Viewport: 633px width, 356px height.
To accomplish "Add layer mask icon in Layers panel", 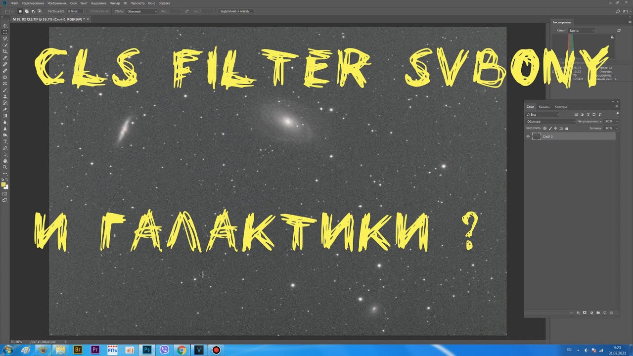I will pos(585,312).
